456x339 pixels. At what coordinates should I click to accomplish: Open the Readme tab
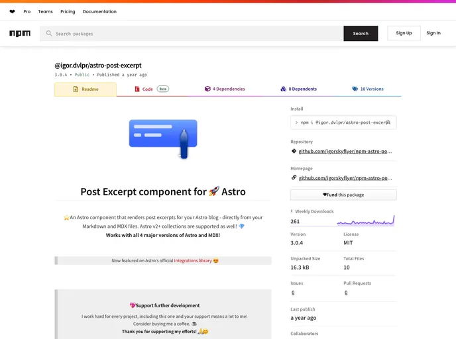click(x=85, y=89)
